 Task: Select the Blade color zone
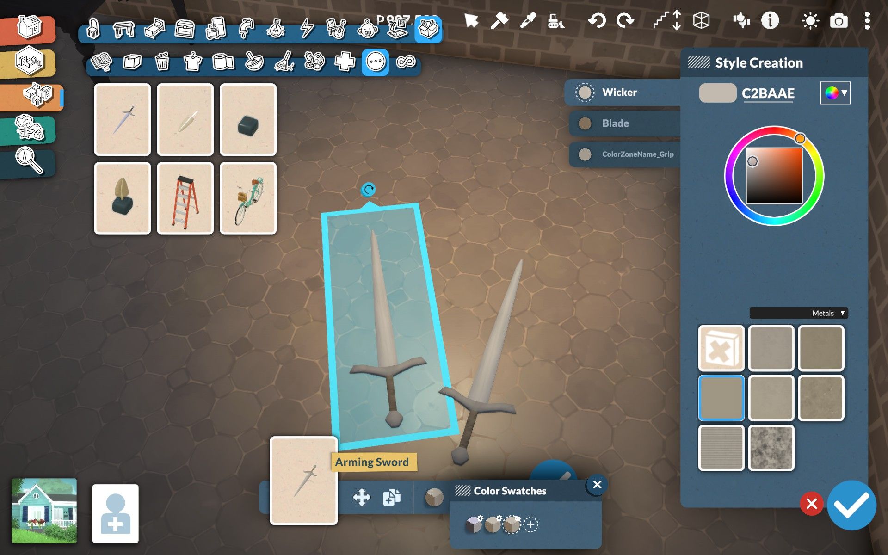[x=624, y=123]
